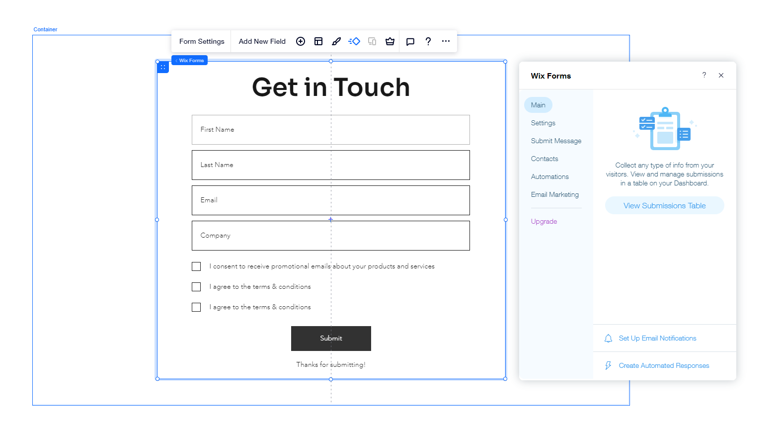Select the Get in Touch heading
Viewport: 779px width, 431px height.
click(x=331, y=87)
